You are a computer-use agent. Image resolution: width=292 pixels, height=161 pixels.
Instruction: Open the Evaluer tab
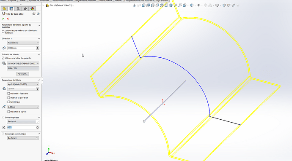coord(118,1)
